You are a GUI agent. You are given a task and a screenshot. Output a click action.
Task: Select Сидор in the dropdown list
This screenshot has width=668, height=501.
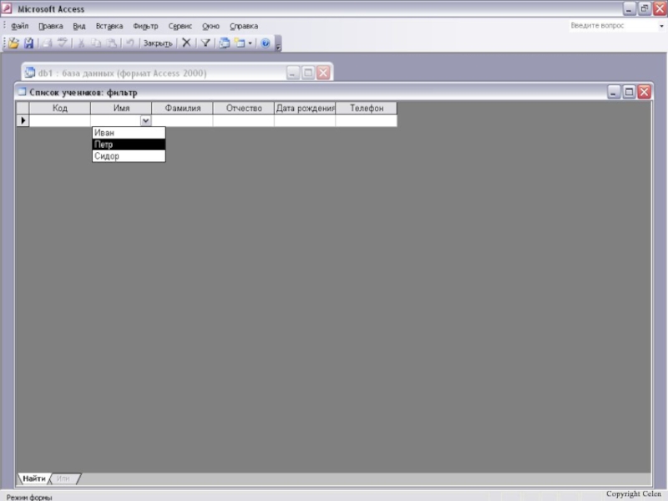tap(129, 156)
